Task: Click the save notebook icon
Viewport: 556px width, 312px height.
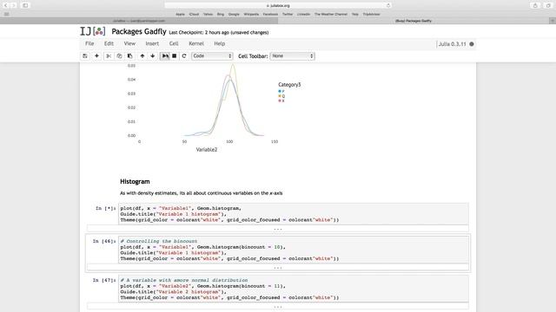Action: 85,55
